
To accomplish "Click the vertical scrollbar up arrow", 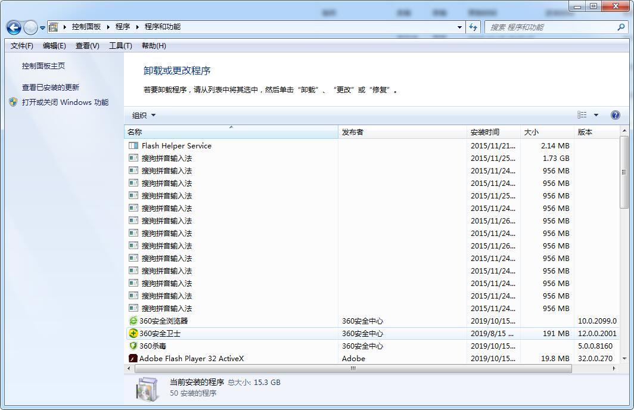I will pos(624,131).
